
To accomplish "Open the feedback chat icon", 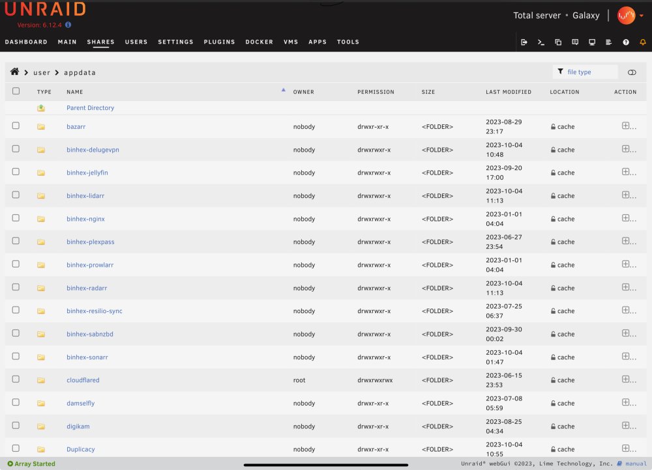I will pos(575,42).
